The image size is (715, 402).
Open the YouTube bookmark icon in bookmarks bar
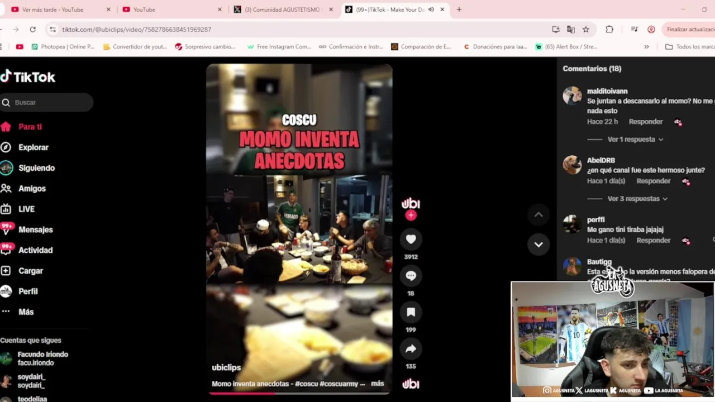pos(20,47)
